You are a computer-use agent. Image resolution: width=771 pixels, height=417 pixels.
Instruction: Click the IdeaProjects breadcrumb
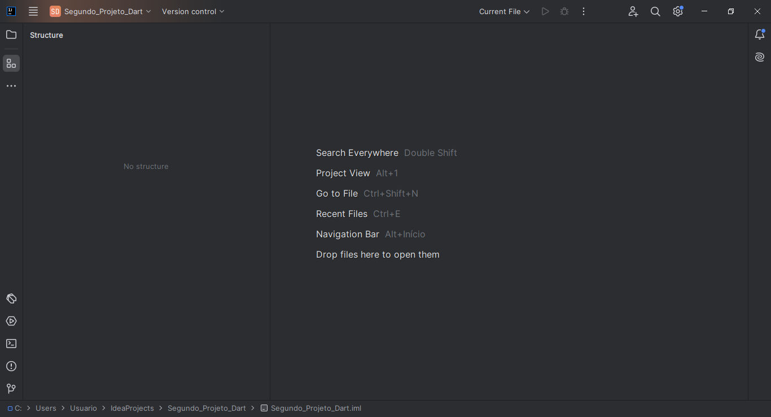click(x=132, y=408)
